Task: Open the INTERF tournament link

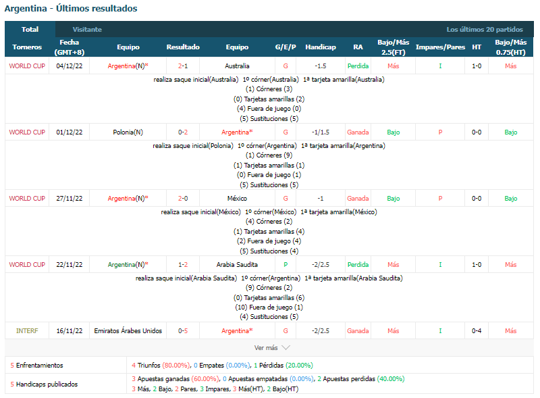Action: coord(27,330)
